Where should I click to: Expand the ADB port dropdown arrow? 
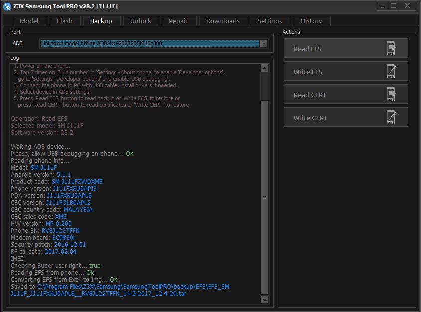(264, 43)
